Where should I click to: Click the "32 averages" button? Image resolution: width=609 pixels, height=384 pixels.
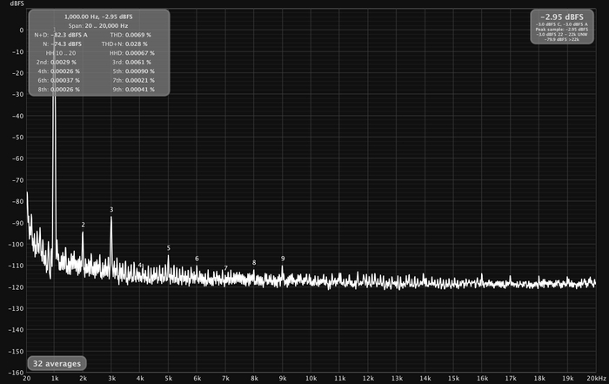57,362
